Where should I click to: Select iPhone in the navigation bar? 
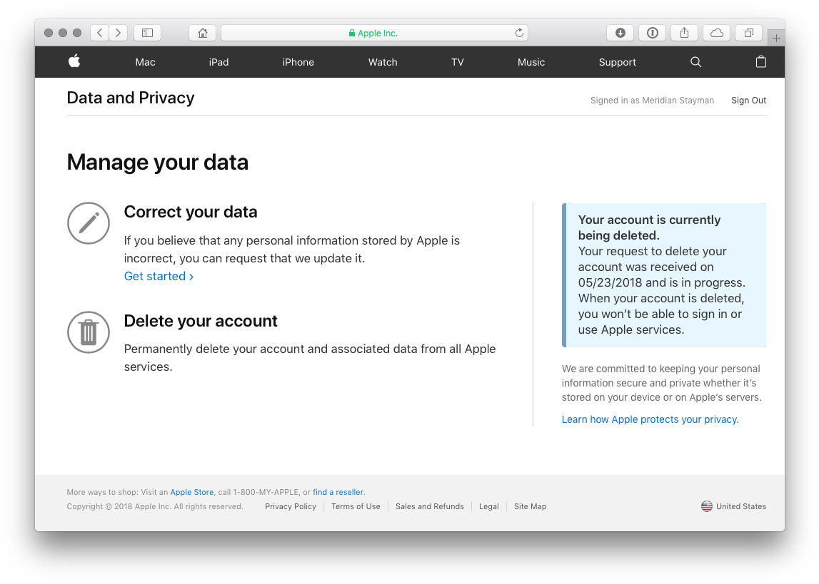coord(298,62)
